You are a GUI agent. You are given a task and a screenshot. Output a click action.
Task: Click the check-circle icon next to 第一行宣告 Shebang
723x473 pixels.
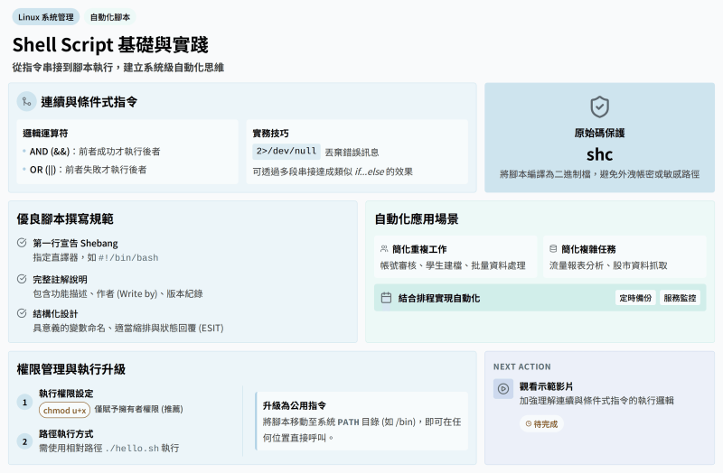coord(22,243)
